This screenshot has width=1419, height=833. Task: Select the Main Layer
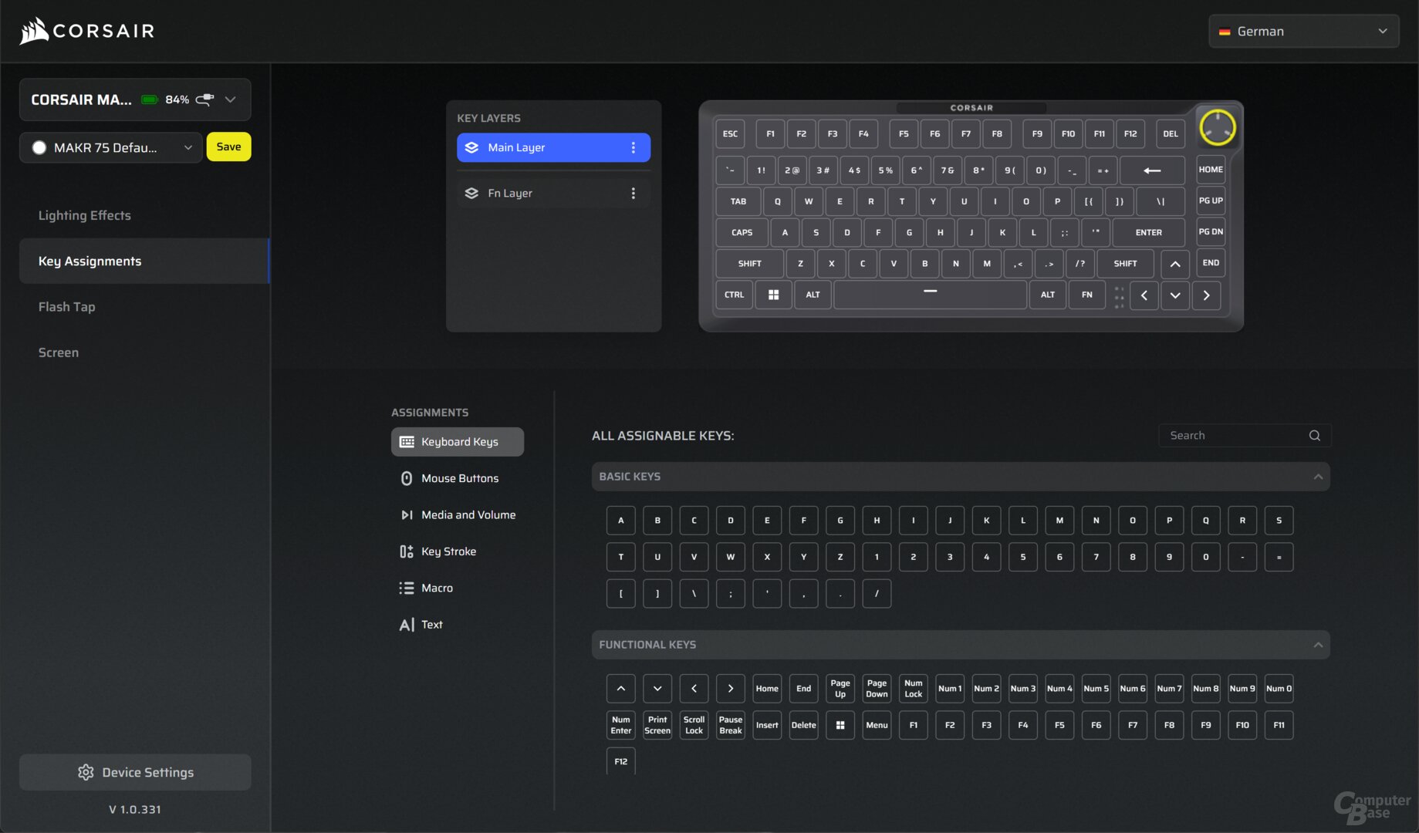(x=553, y=147)
